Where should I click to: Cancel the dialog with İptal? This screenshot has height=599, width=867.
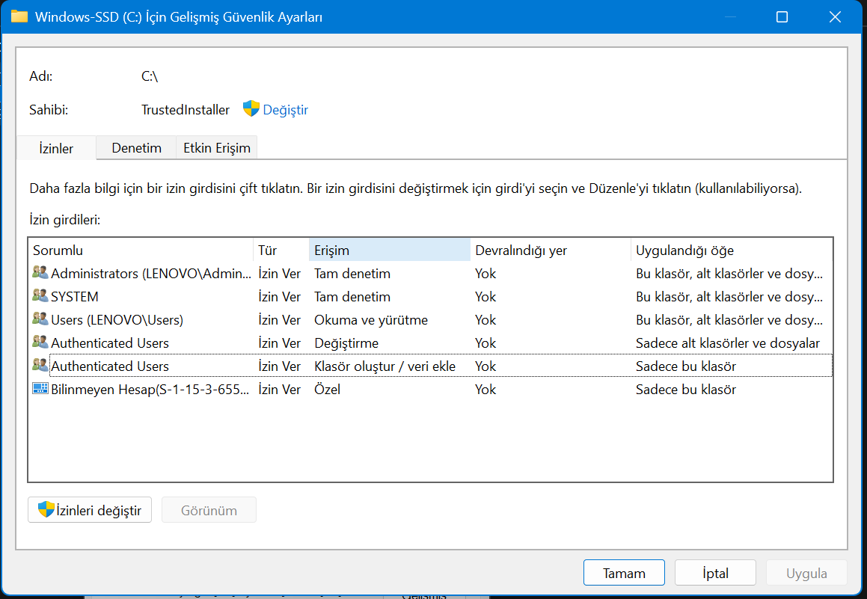tap(715, 573)
